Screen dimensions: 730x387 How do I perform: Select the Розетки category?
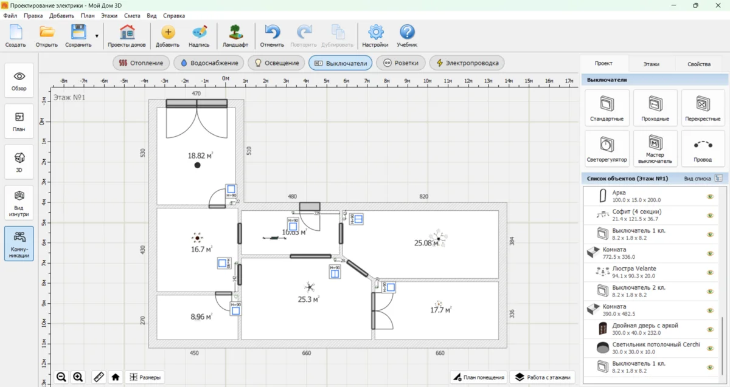pos(400,63)
